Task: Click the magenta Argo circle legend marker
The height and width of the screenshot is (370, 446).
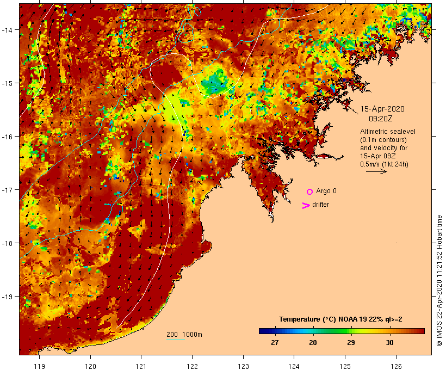Action: tap(309, 192)
